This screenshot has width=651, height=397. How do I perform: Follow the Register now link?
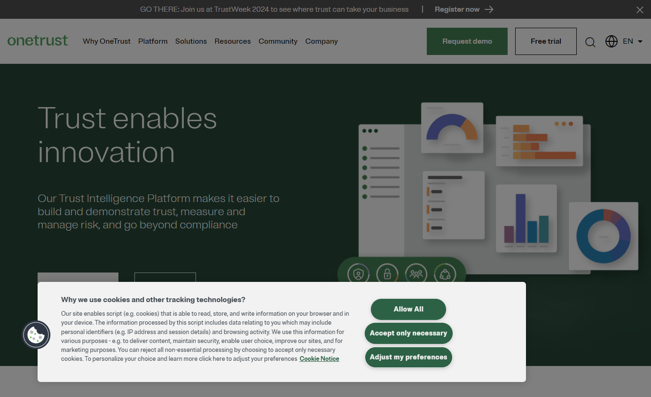pos(457,9)
